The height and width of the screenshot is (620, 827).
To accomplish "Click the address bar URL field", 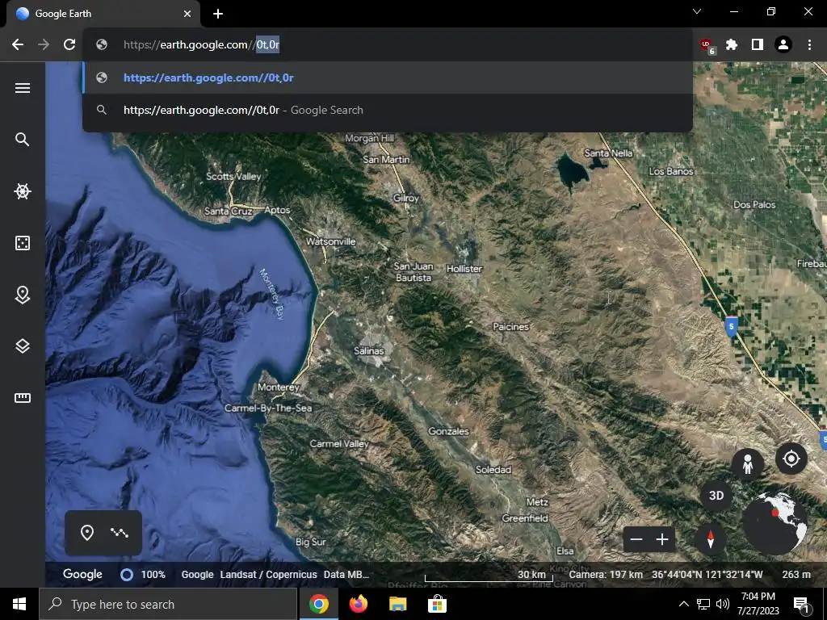I will 388,44.
